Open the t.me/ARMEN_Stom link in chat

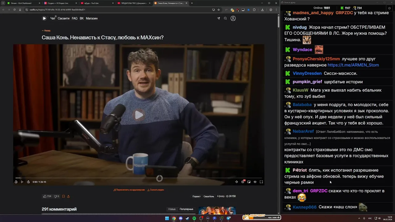tap(353, 65)
